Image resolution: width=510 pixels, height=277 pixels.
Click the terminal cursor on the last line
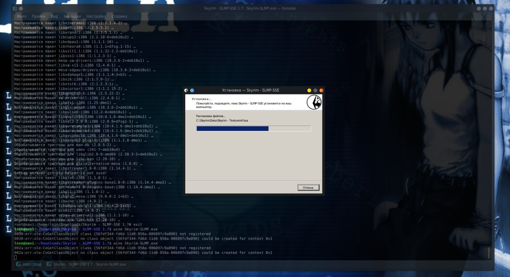[x=16, y=257]
